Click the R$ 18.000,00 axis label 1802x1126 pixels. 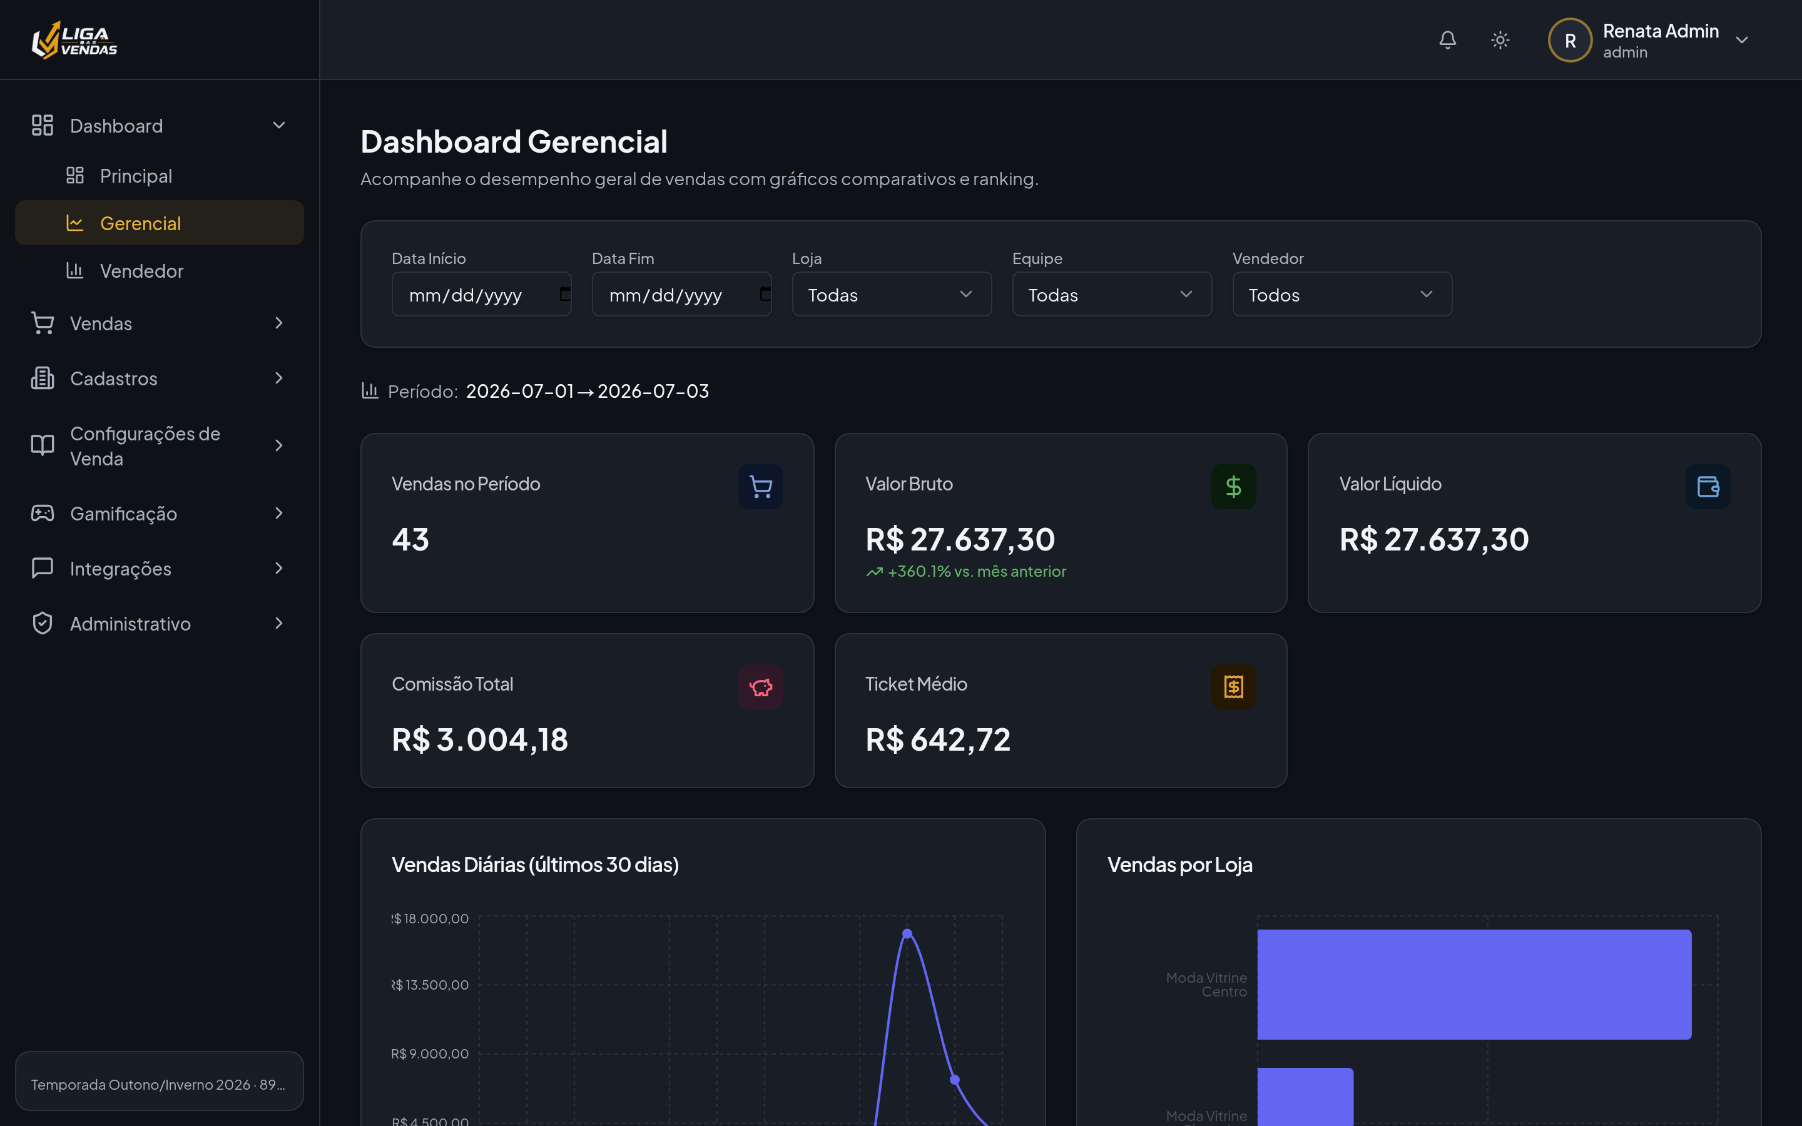430,918
